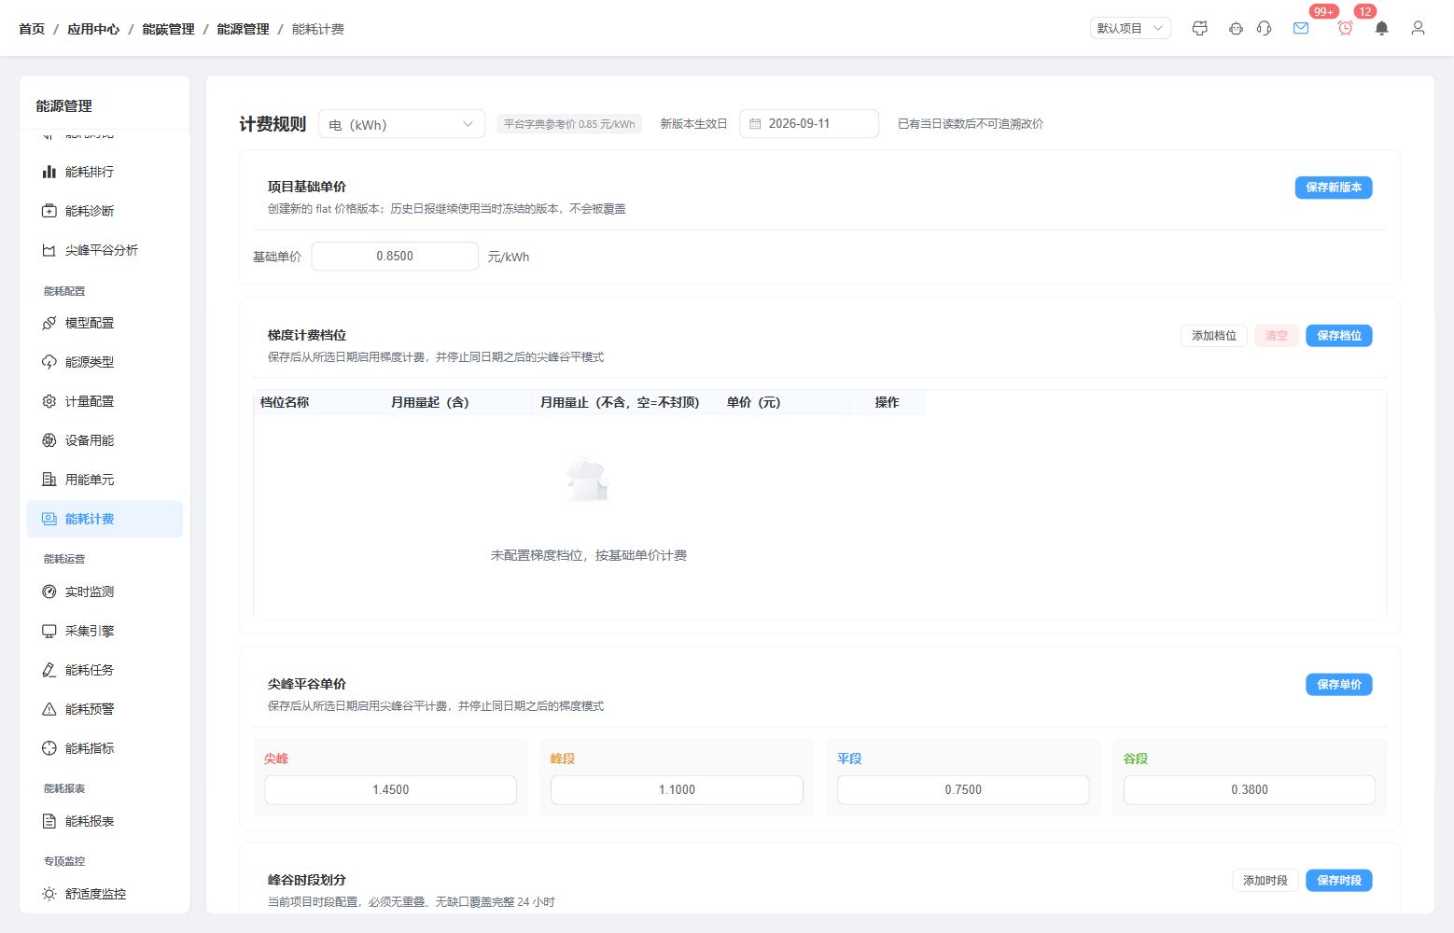Click the 计量配置 gear icon
The height and width of the screenshot is (933, 1454).
[49, 401]
